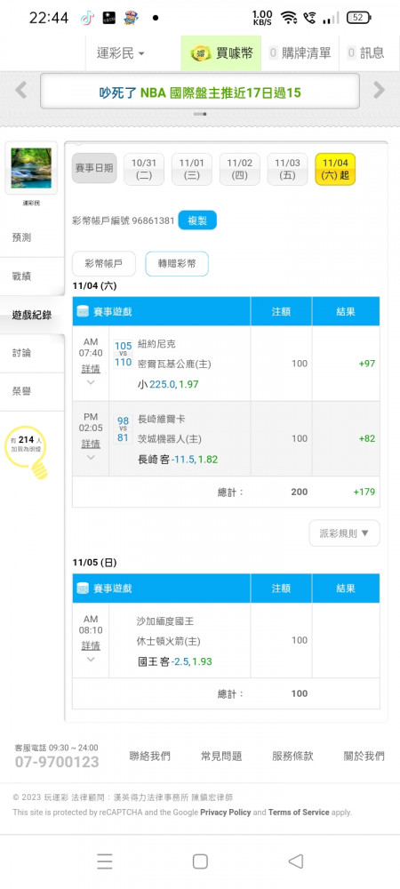Click the 買嗦幣 coin icon button

click(221, 53)
